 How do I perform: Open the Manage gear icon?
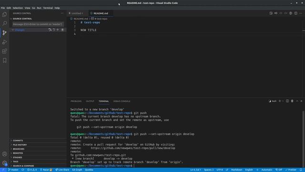pyautogui.click(x=4, y=163)
